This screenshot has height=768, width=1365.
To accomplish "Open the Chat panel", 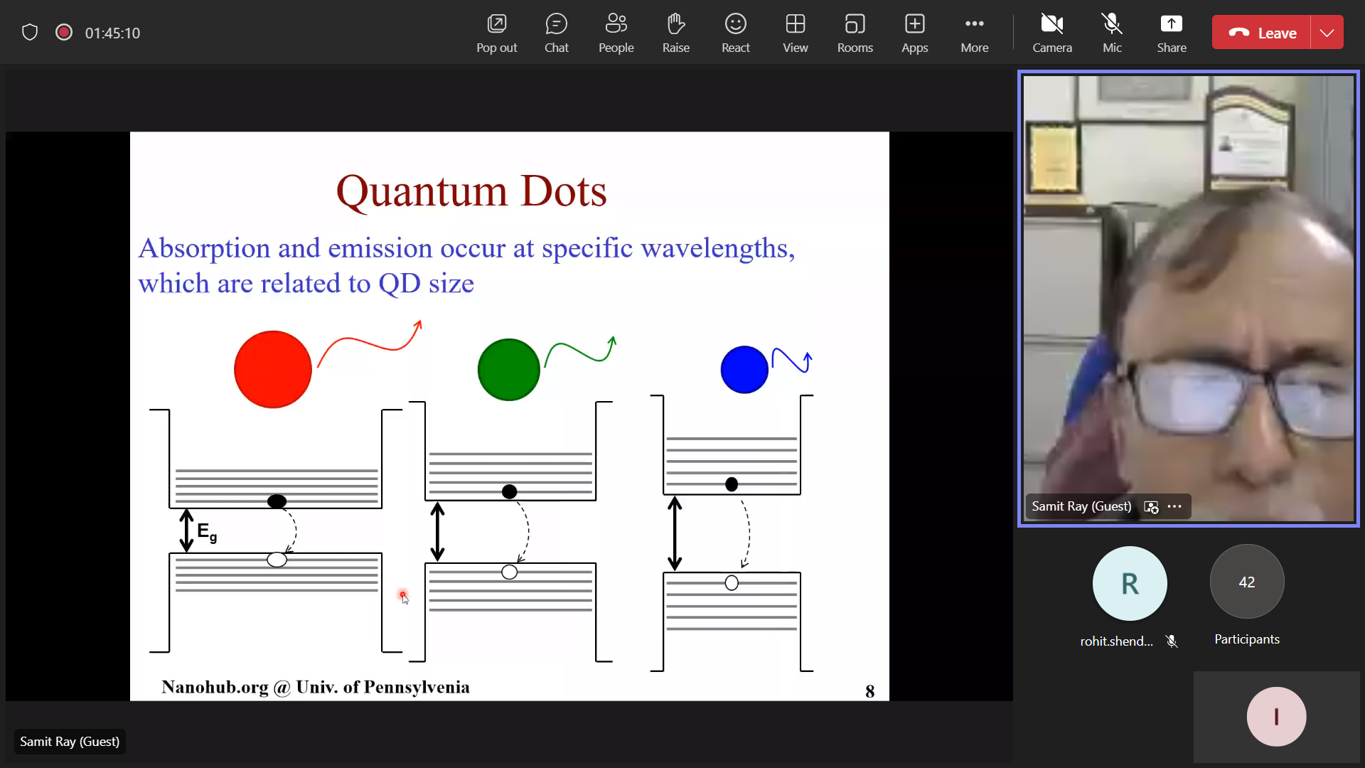I will pos(556,33).
